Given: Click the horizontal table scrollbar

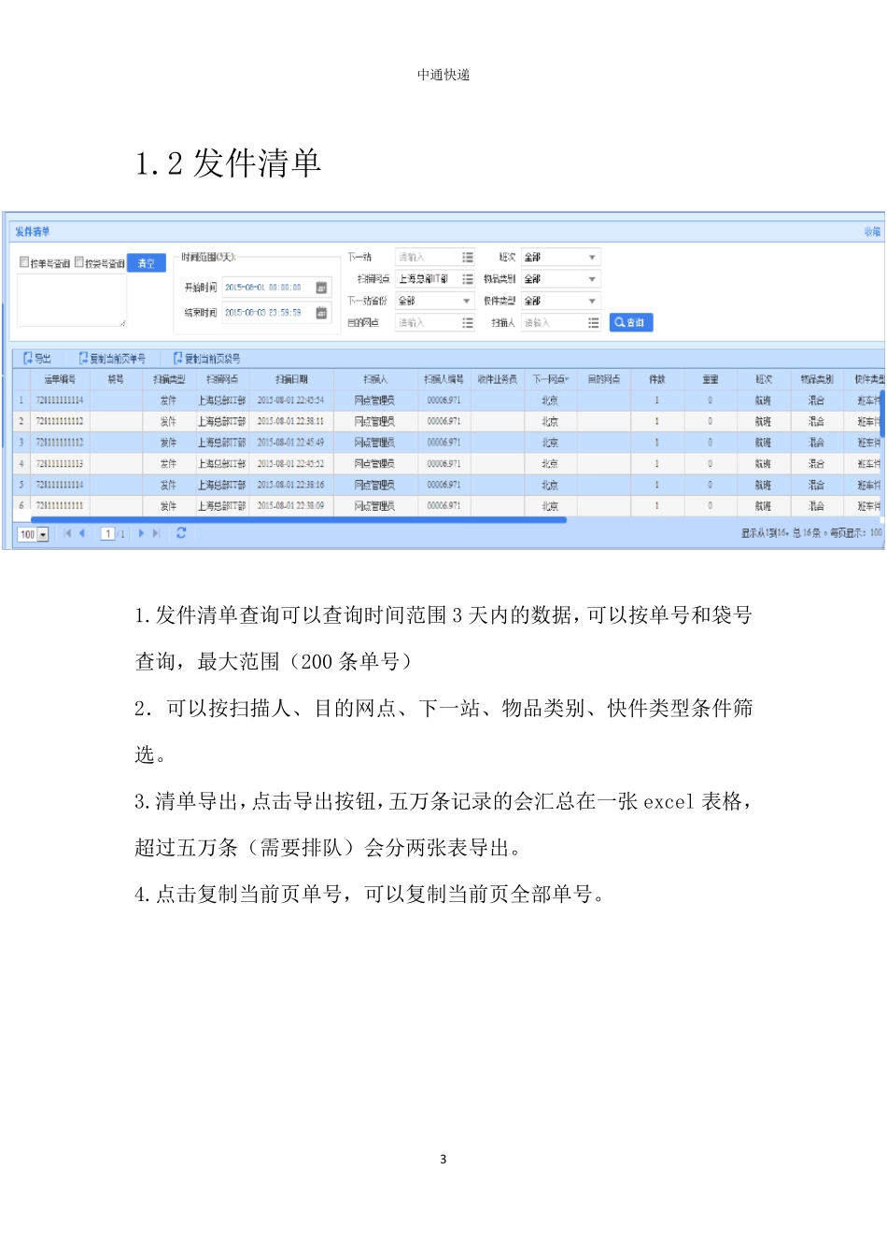Looking at the screenshot, I should point(299,519).
